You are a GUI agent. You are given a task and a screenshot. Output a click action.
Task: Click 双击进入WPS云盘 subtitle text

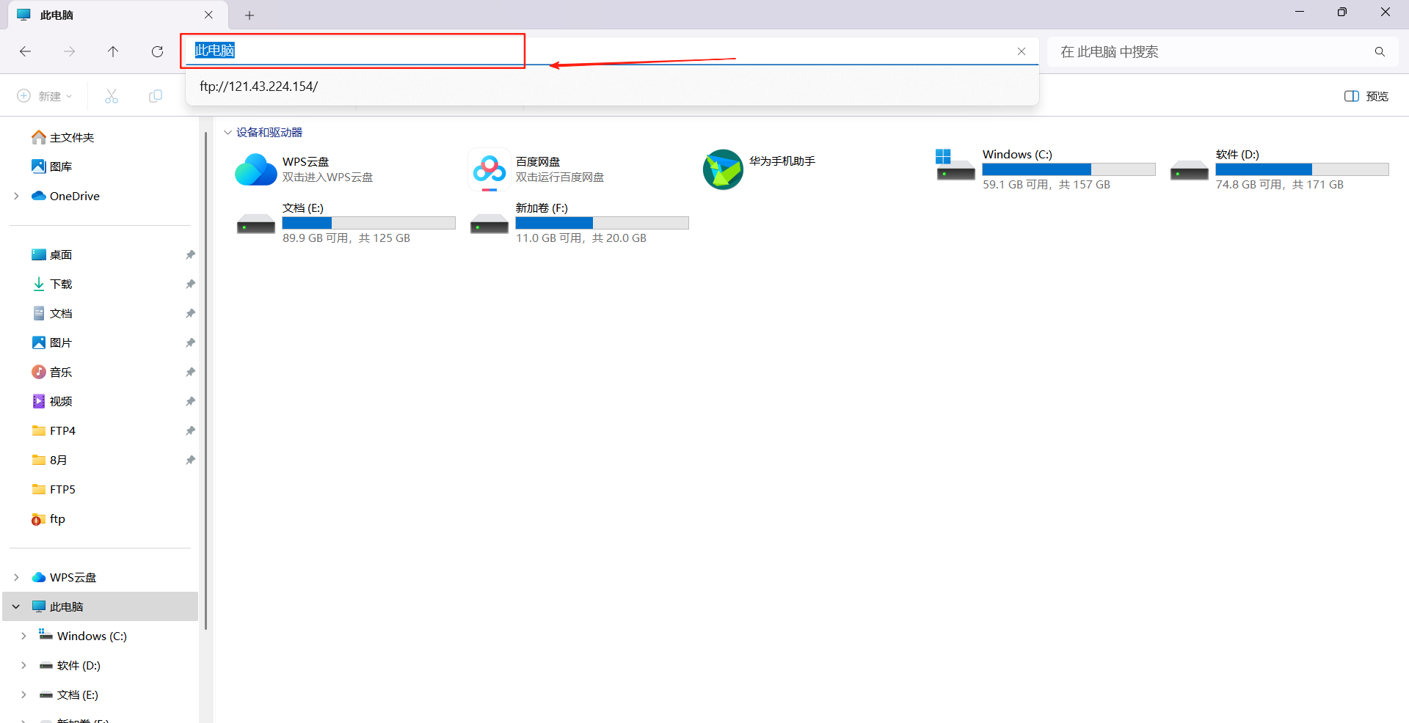(327, 177)
